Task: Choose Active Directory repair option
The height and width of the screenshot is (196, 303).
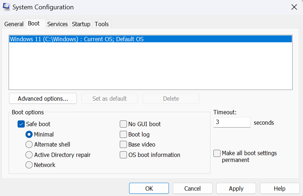Action: tap(29, 155)
